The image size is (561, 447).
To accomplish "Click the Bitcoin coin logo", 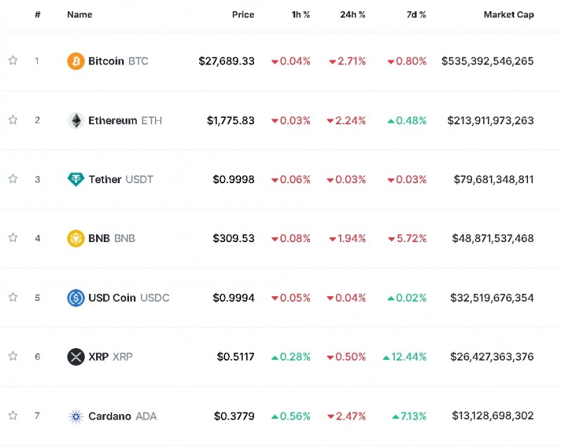I will (76, 61).
